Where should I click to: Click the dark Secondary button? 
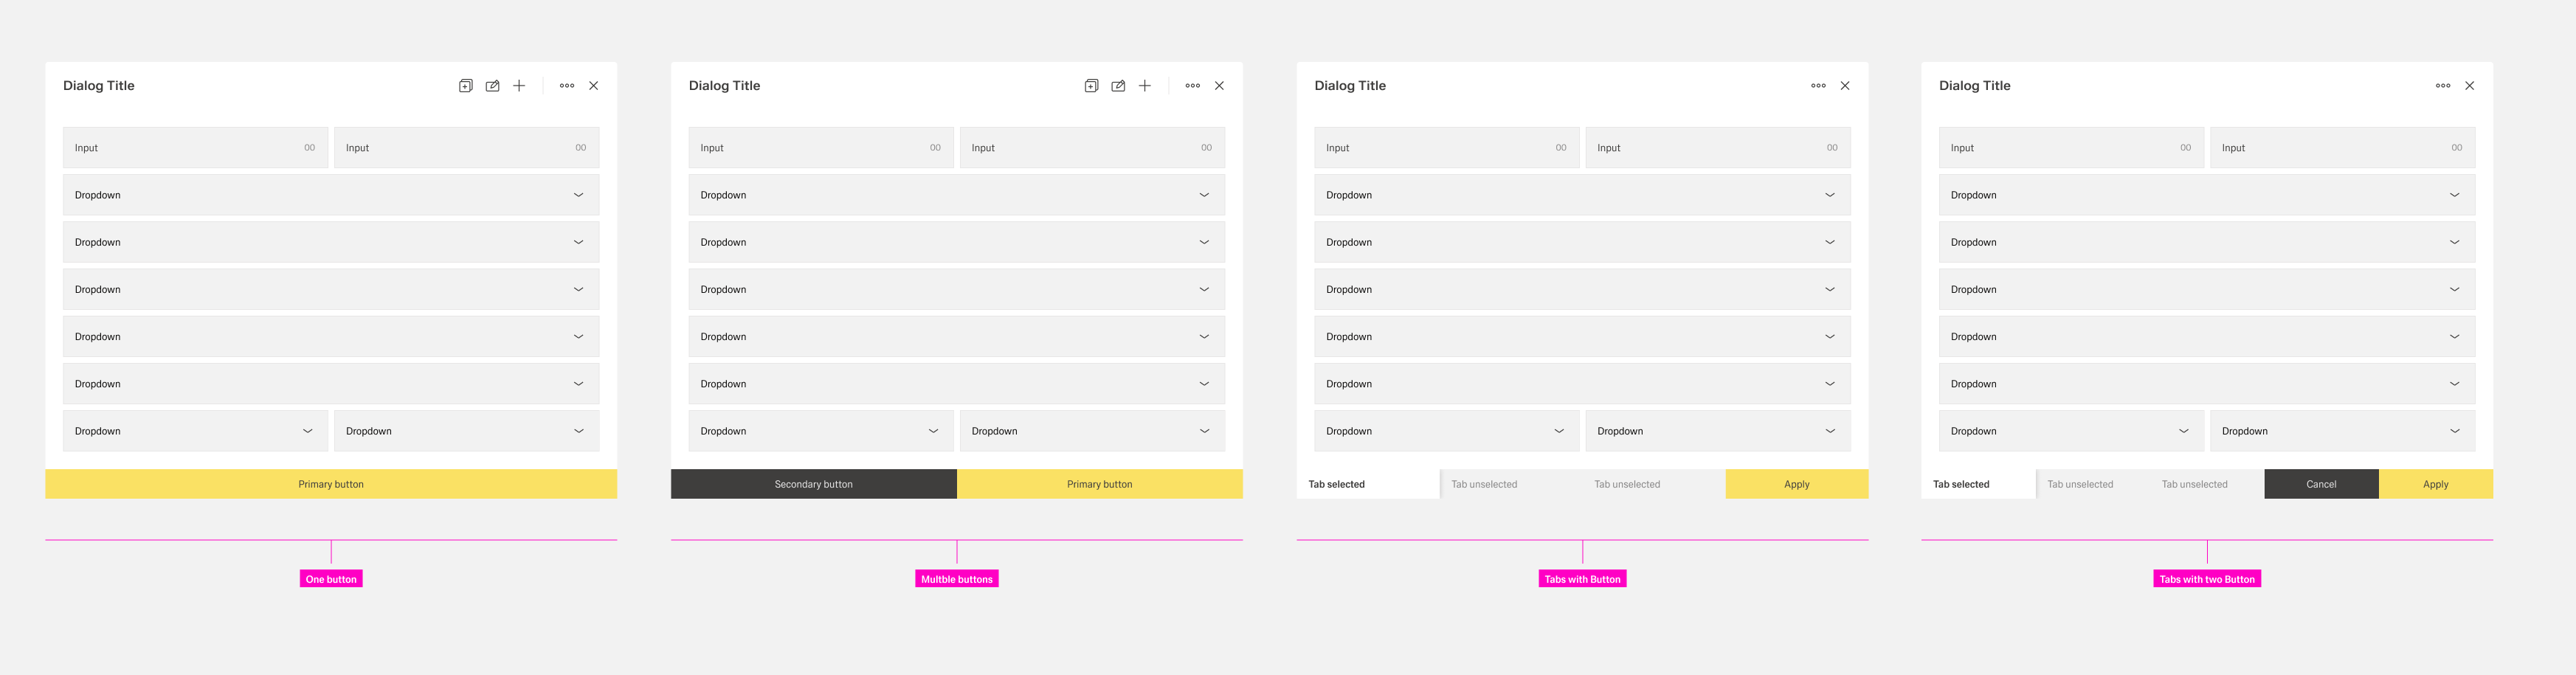pyautogui.click(x=813, y=484)
